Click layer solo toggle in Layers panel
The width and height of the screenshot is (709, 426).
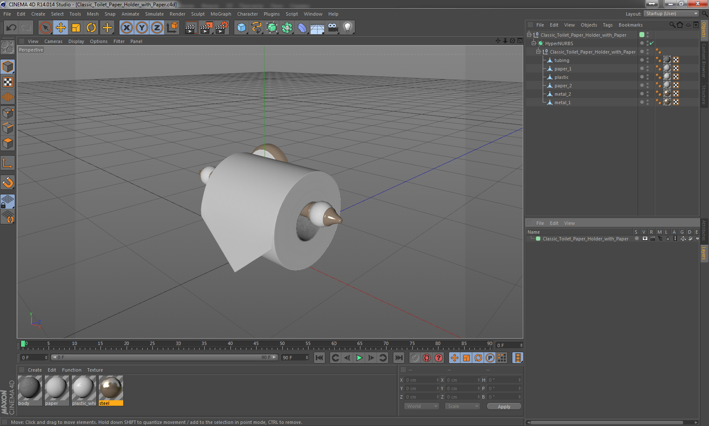637,239
